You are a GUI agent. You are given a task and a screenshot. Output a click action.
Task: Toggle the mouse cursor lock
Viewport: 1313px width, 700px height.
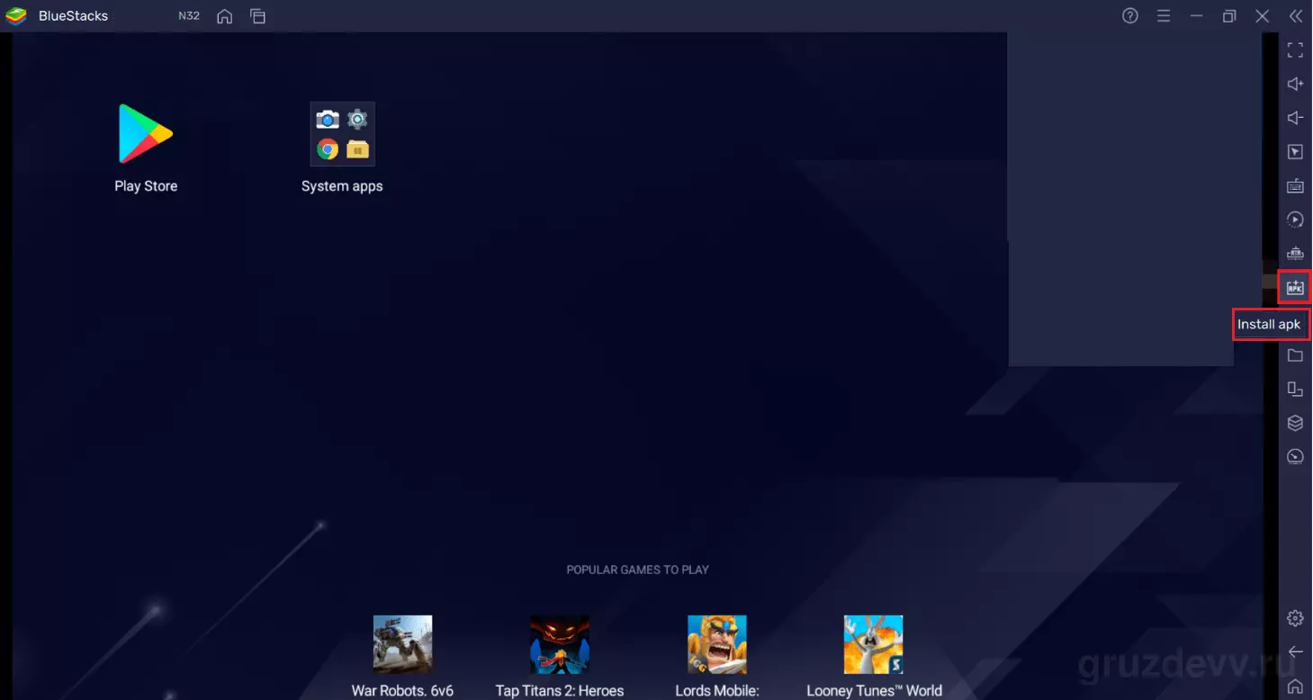1295,152
